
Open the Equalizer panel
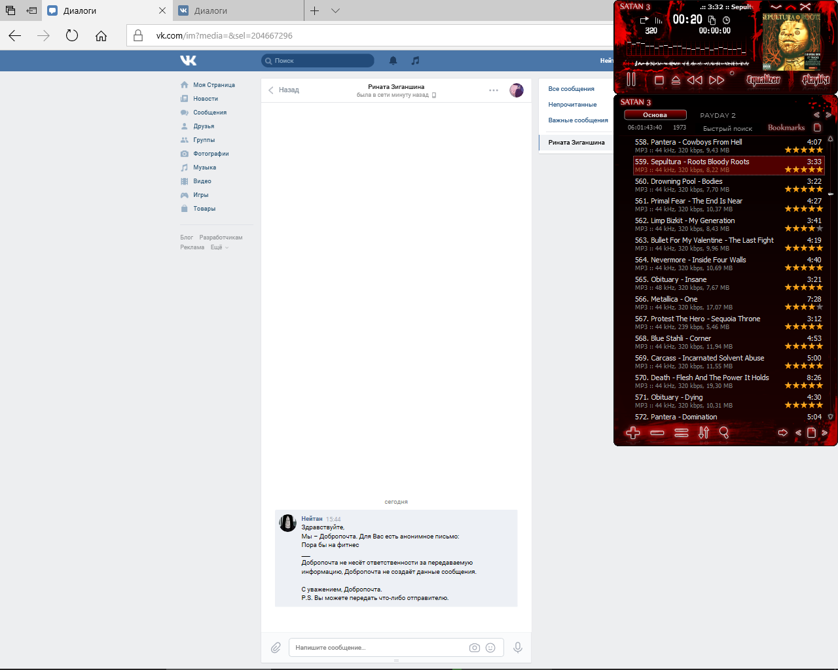[x=763, y=80]
